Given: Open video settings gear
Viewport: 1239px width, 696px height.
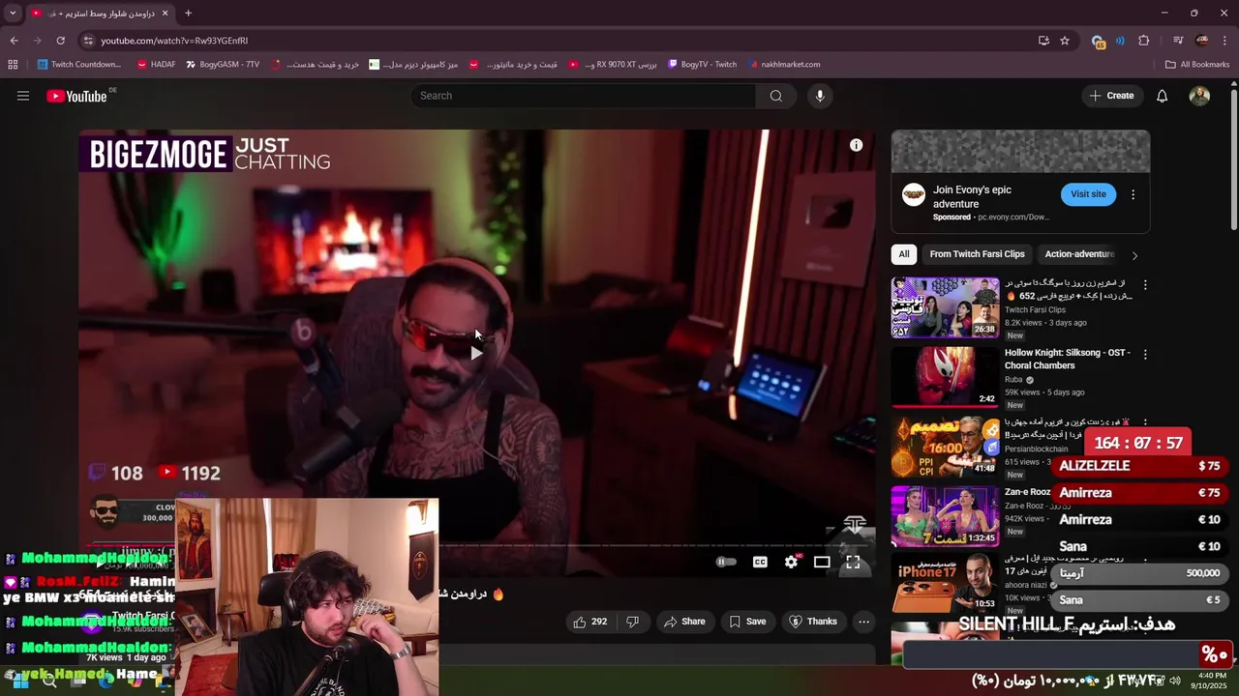Looking at the screenshot, I should [x=791, y=562].
